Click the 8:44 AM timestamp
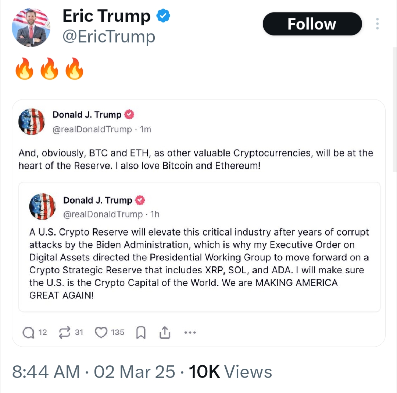The width and height of the screenshot is (397, 393). click(x=46, y=372)
